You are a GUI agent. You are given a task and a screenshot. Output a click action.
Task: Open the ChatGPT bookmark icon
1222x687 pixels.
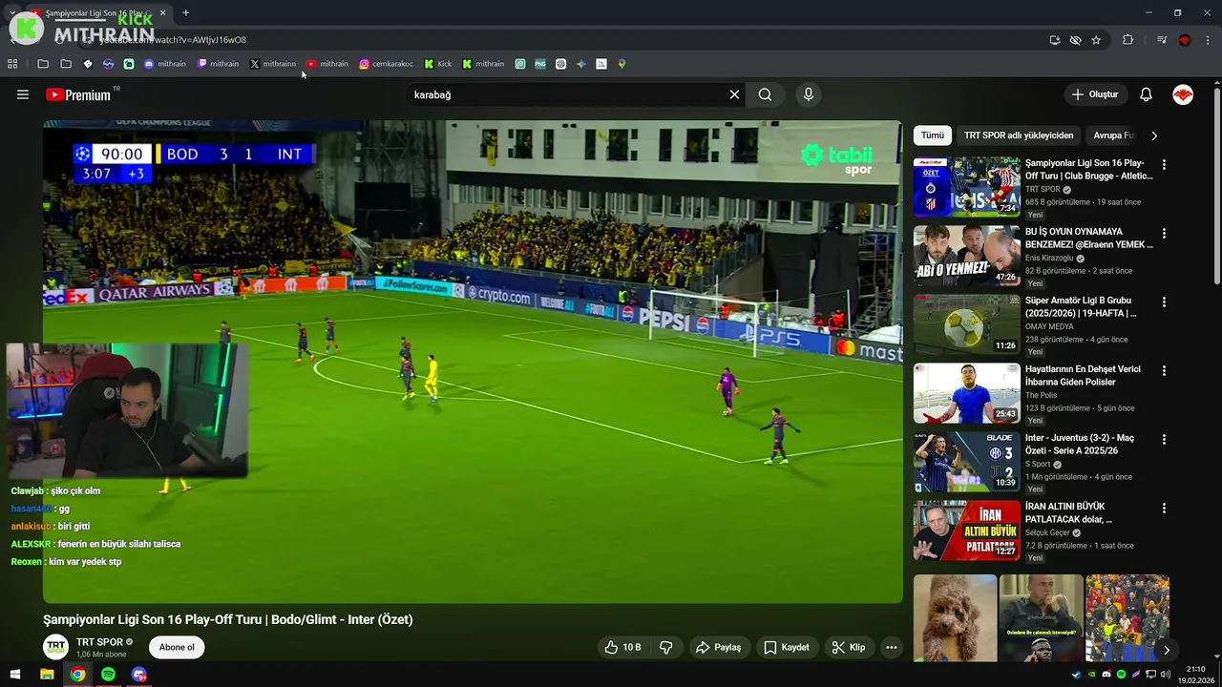click(x=560, y=64)
